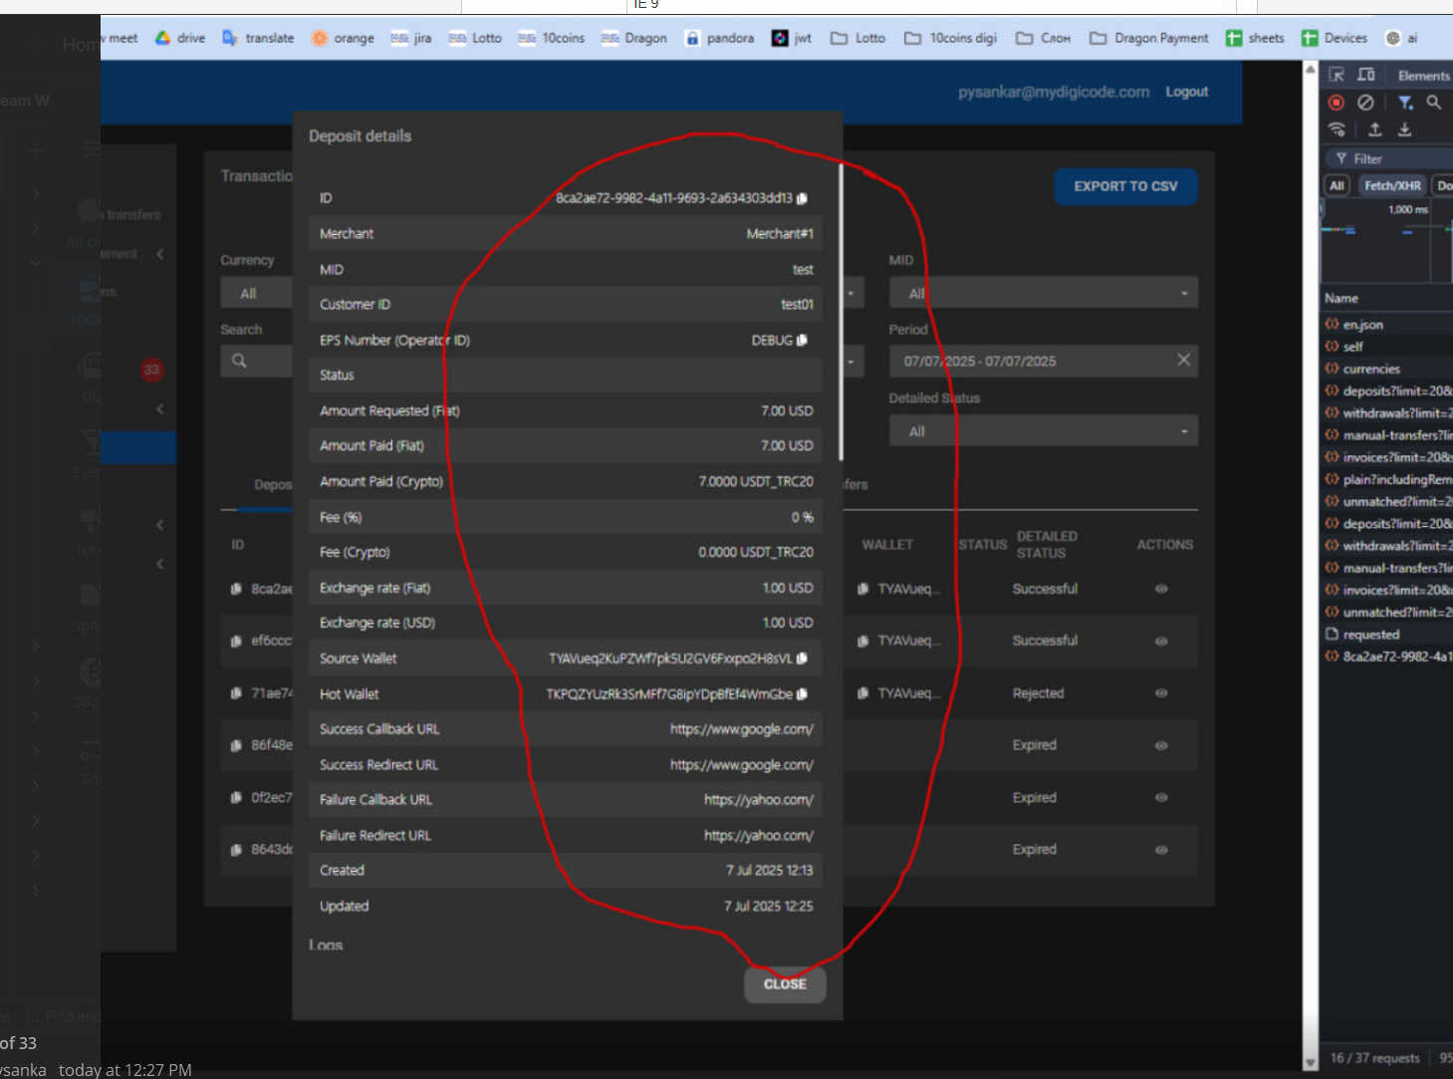Image resolution: width=1453 pixels, height=1079 pixels.
Task: Click the EXPORT TO CSV button
Action: 1126,186
